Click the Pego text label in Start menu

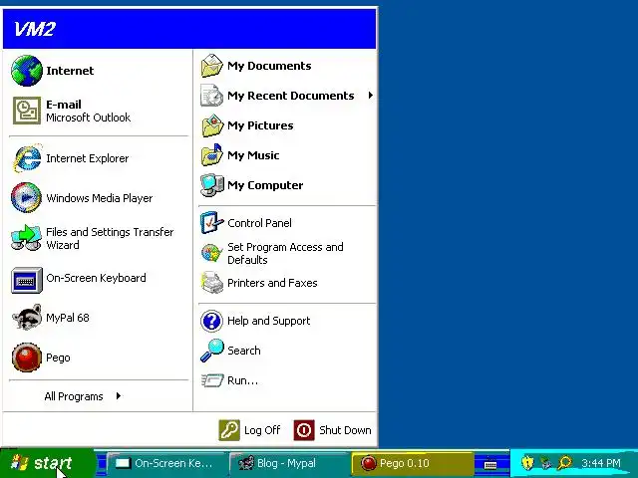58,358
